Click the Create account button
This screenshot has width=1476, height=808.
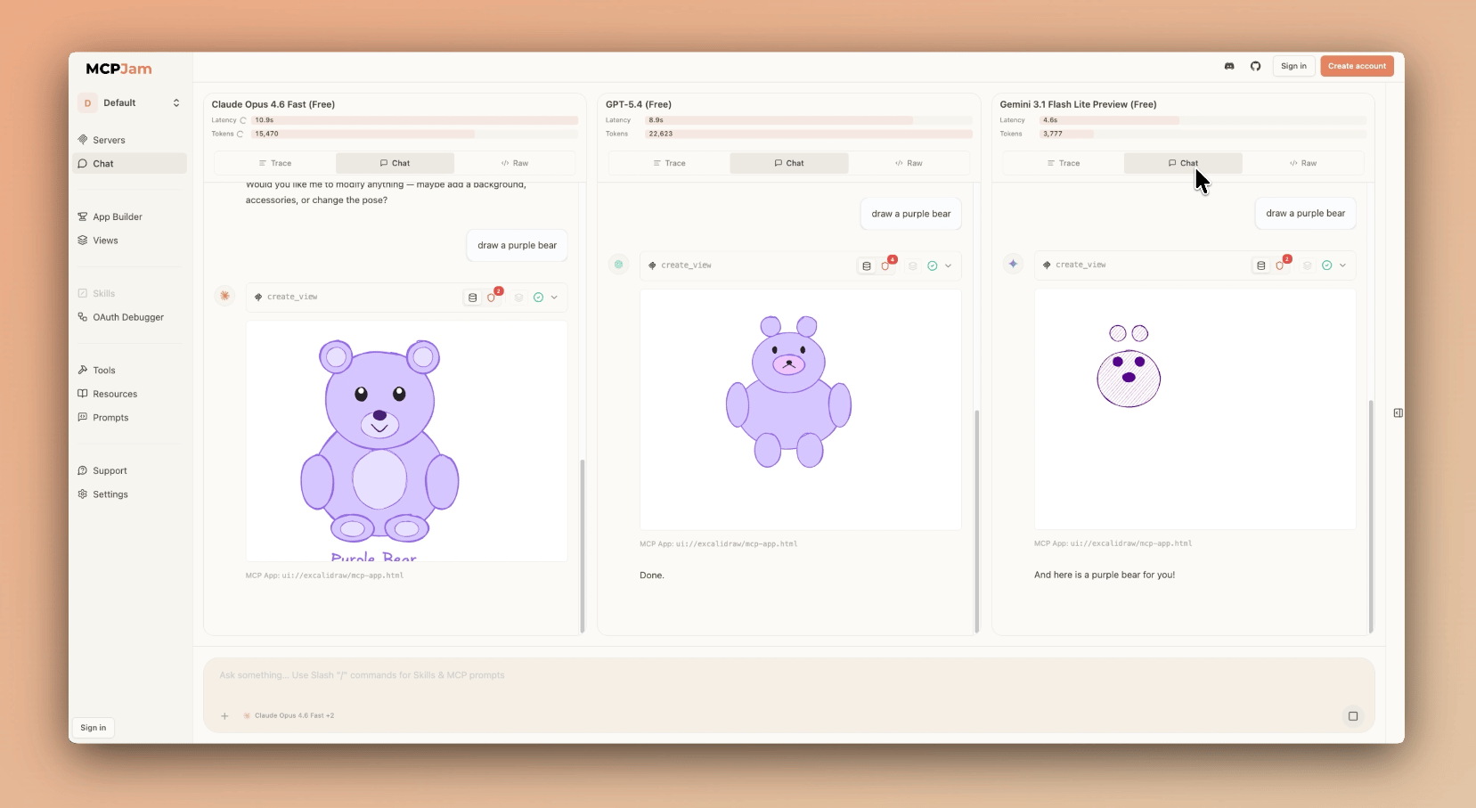point(1357,66)
